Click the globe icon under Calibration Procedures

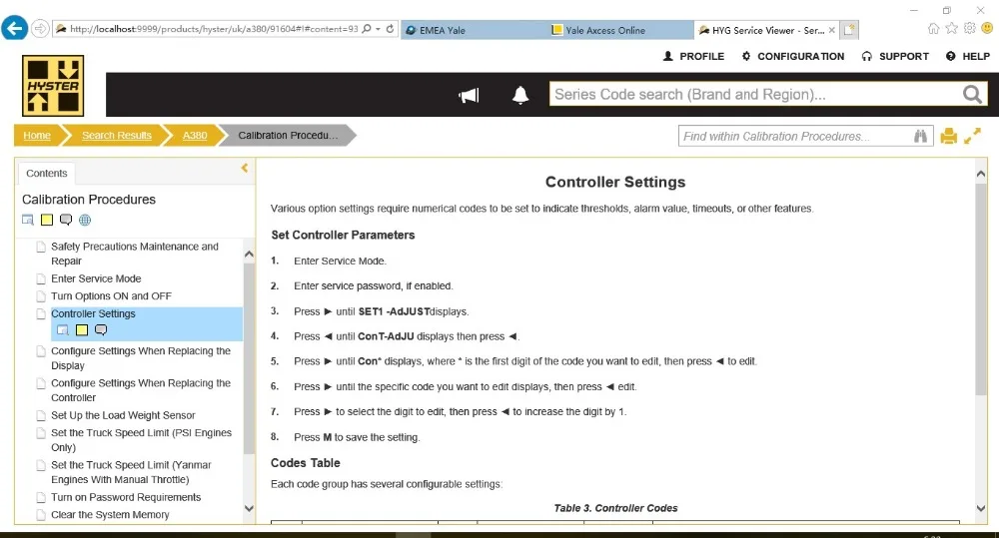[85, 220]
